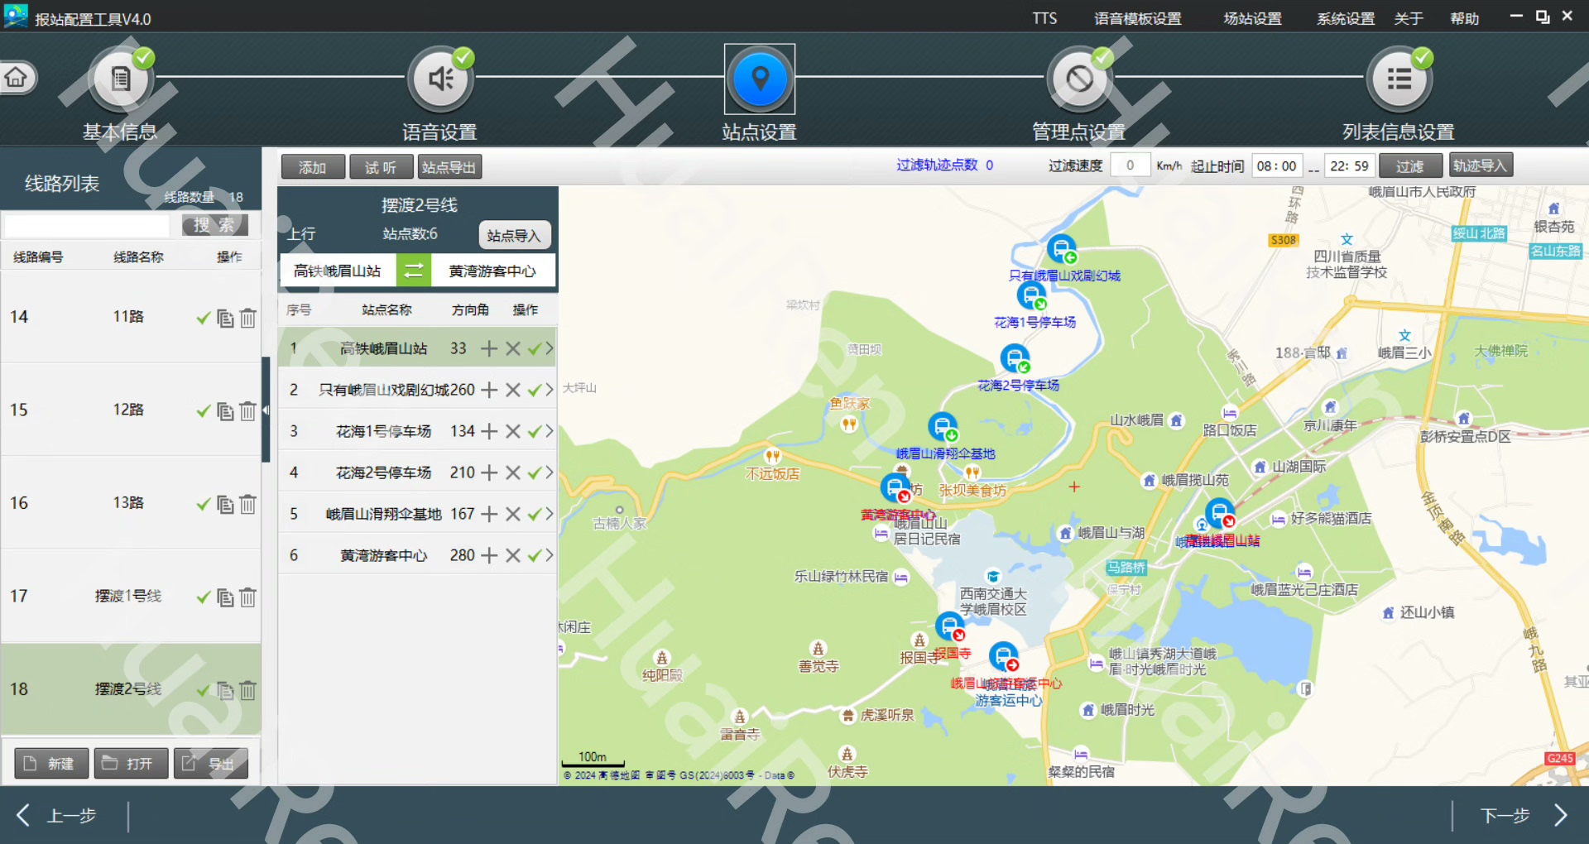Click the 过滤 button
The image size is (1589, 844).
(1410, 166)
